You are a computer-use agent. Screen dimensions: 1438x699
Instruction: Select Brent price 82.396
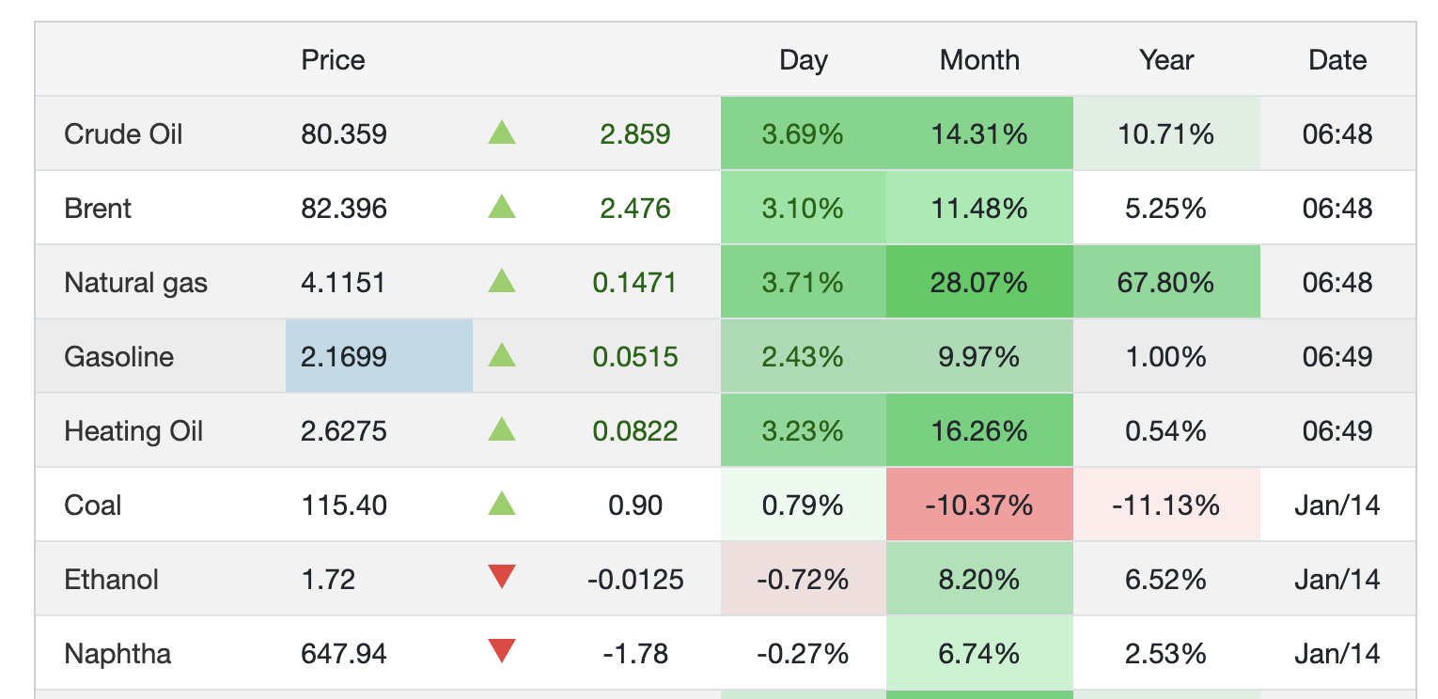(x=344, y=209)
